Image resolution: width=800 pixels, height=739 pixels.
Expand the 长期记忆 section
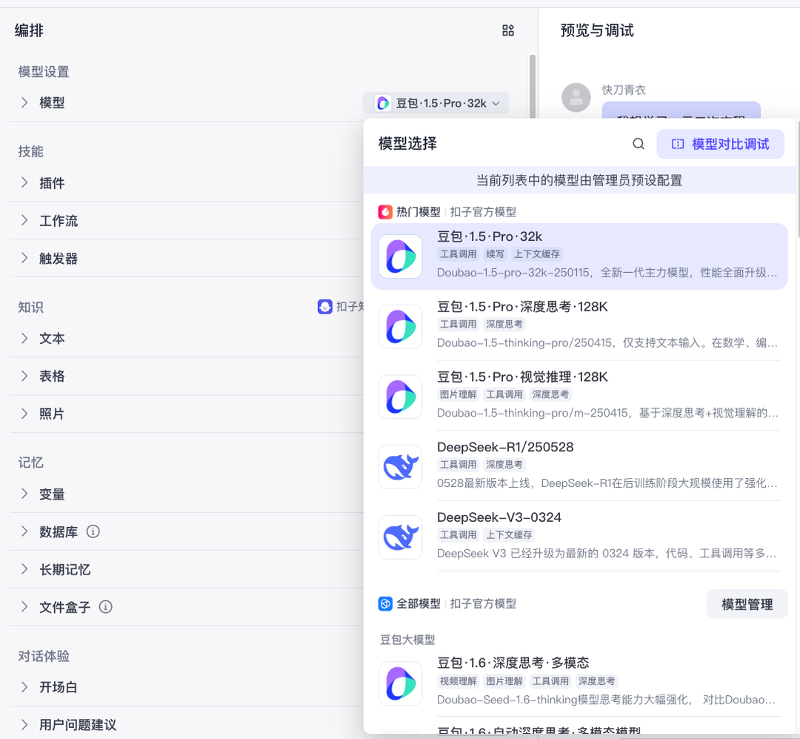24,569
